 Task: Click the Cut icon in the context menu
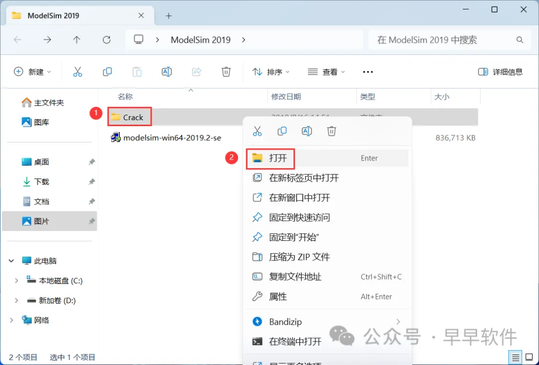pos(257,131)
